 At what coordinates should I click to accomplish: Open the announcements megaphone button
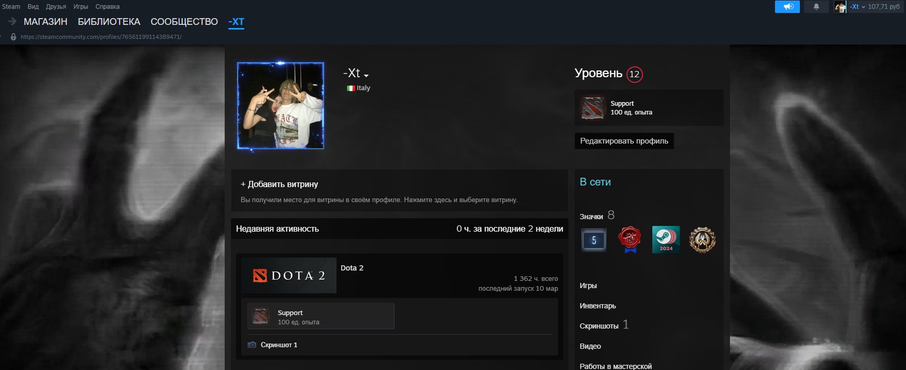(787, 7)
